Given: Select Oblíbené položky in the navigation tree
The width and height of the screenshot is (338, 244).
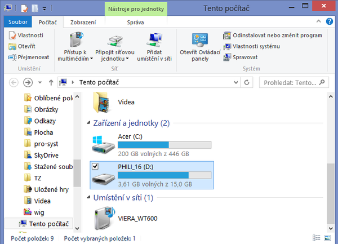Looking at the screenshot, I should coord(48,98).
